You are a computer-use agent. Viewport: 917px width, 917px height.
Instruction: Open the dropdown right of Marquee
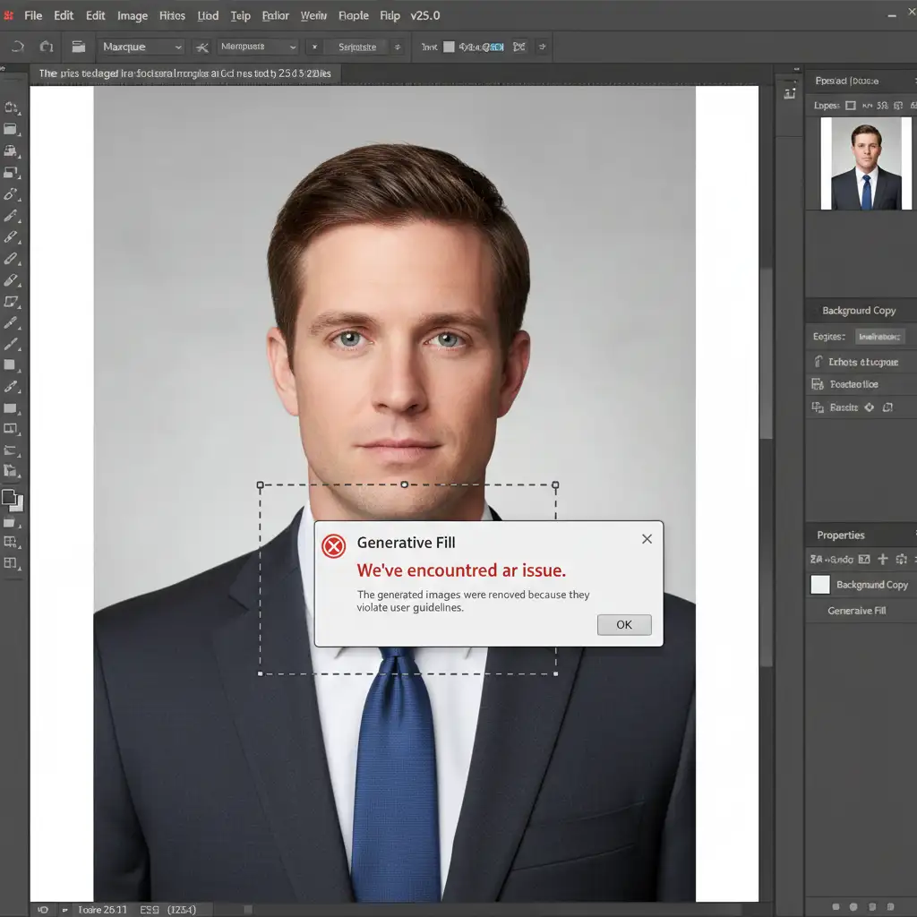click(x=258, y=47)
